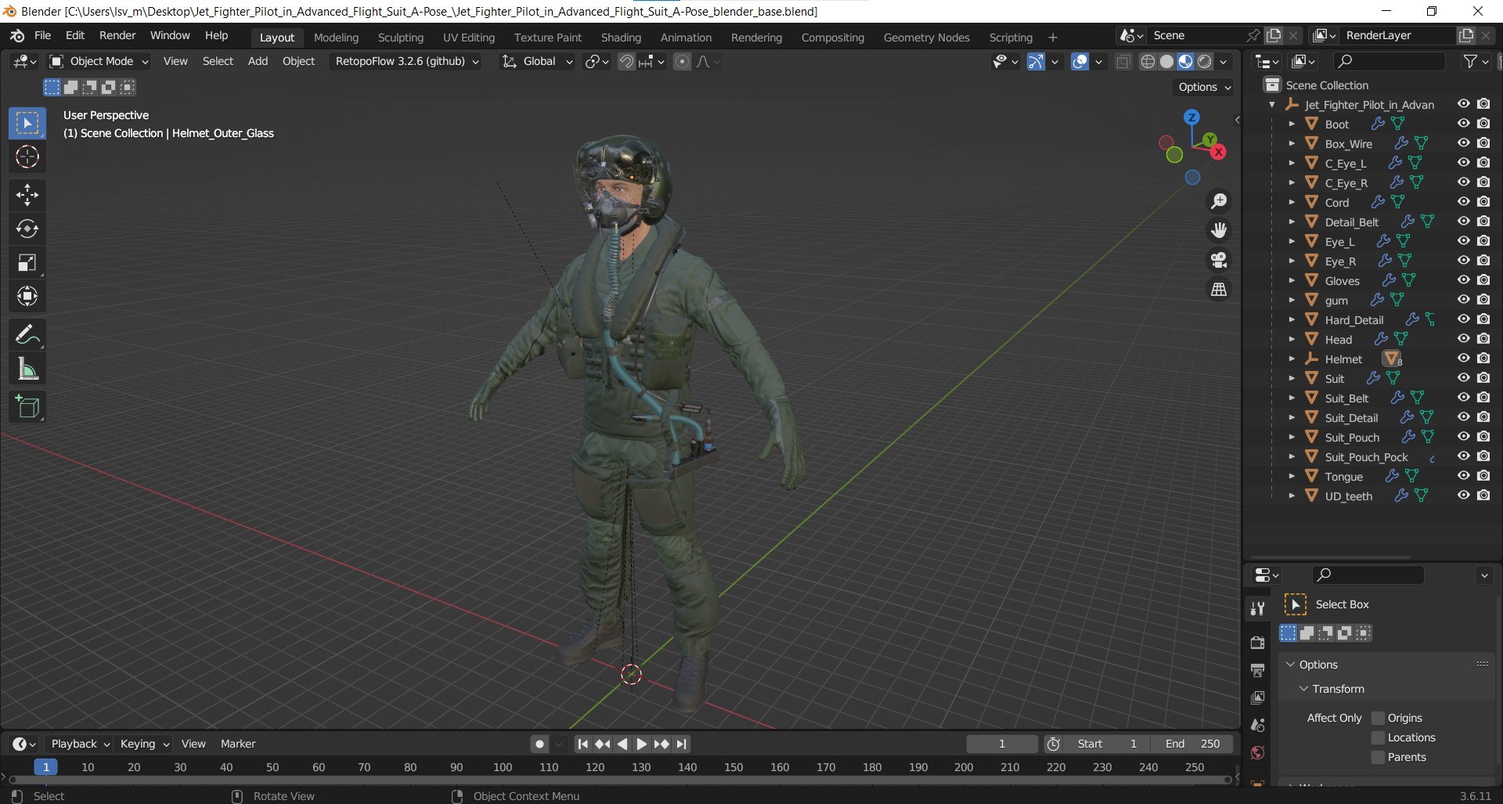Switch to wireframe viewport shading

(1148, 61)
